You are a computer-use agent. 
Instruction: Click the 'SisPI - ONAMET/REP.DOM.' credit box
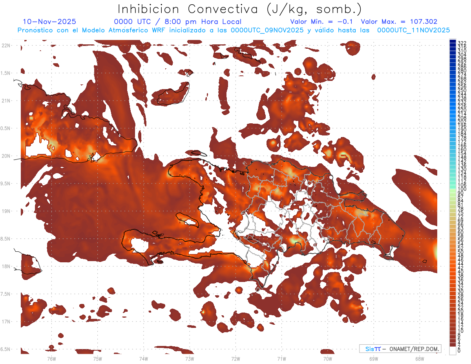point(400,349)
